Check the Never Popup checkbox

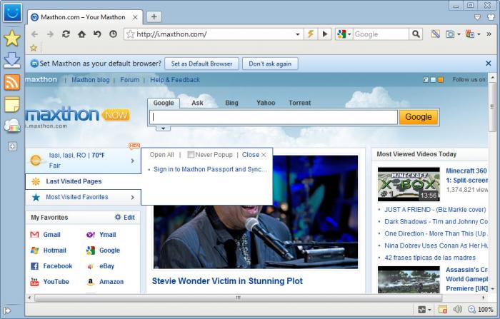click(x=191, y=155)
